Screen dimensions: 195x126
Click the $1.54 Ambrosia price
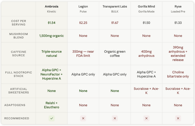[x=52, y=23]
